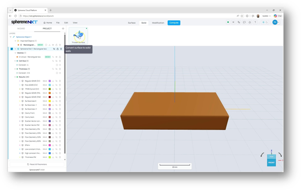The width and height of the screenshot is (301, 190).
Task: Delete the DFeny result
Action: (x=60, y=145)
